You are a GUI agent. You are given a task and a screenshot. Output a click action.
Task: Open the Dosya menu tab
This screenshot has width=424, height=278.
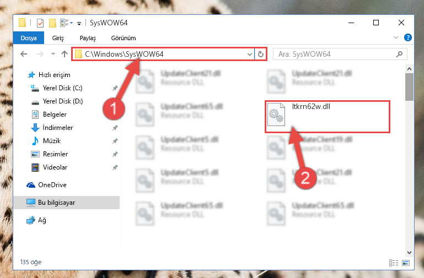point(29,38)
